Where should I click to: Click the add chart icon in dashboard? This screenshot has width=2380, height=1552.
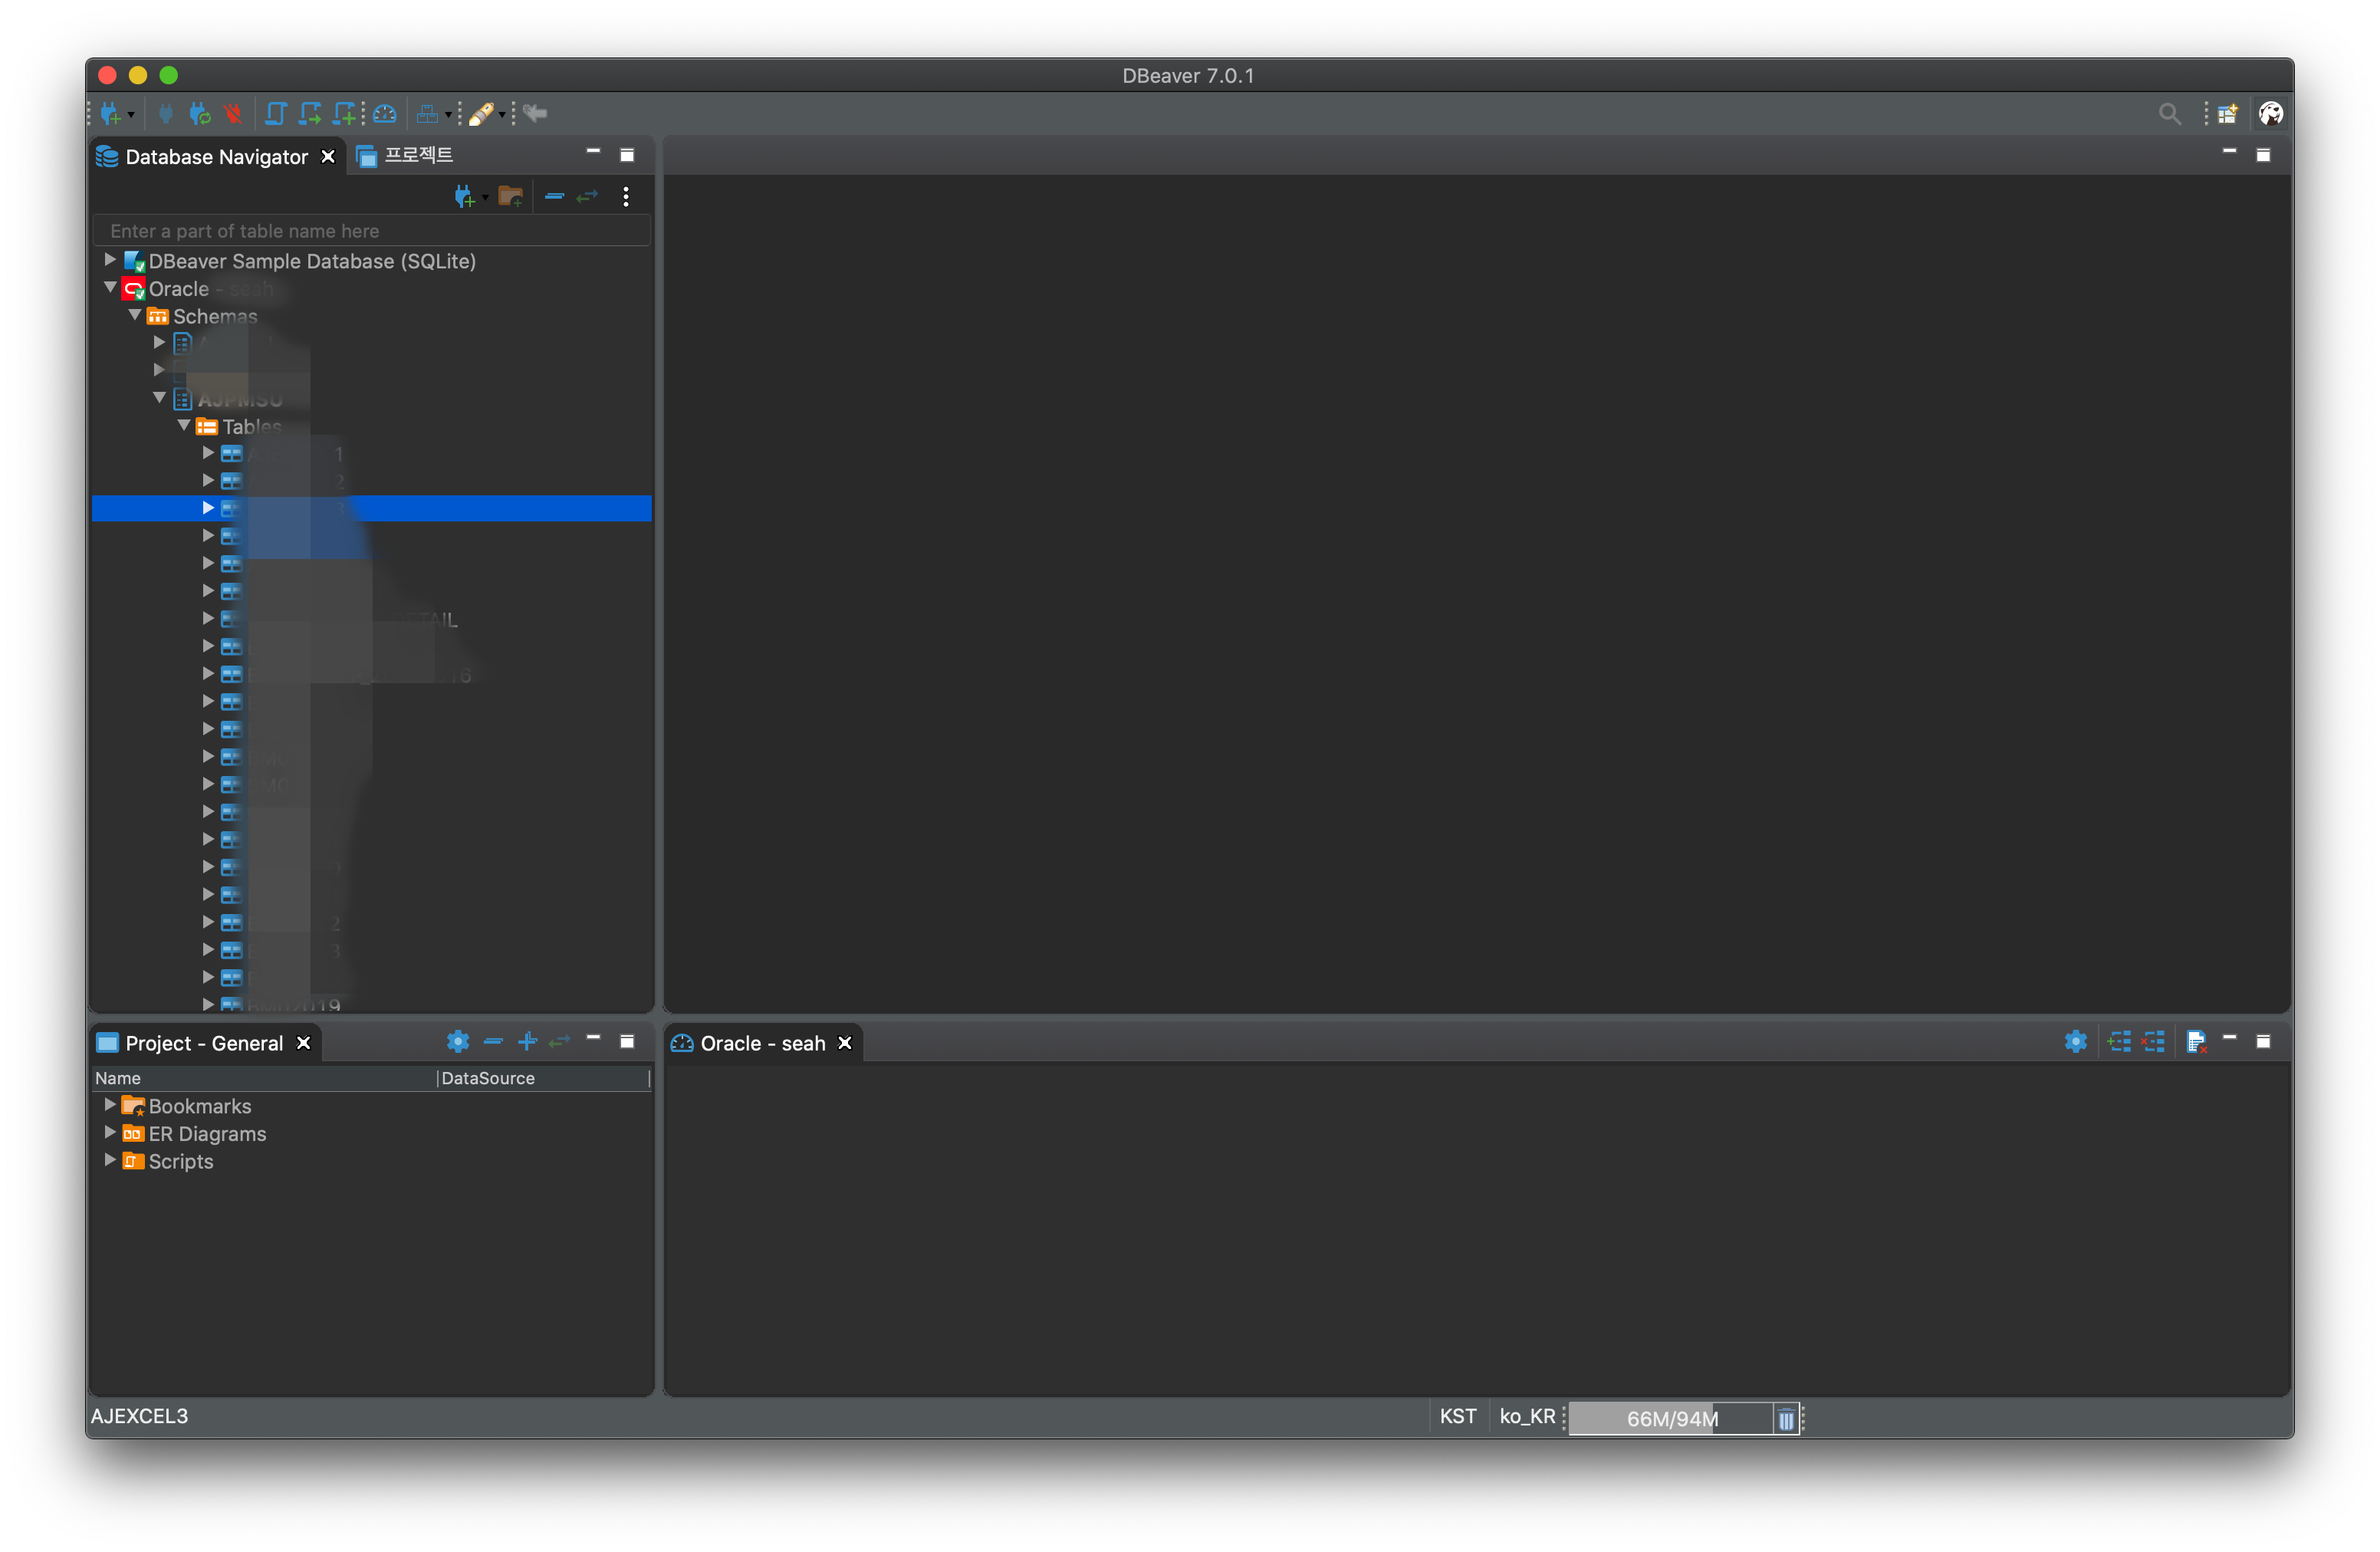pos(2118,1042)
